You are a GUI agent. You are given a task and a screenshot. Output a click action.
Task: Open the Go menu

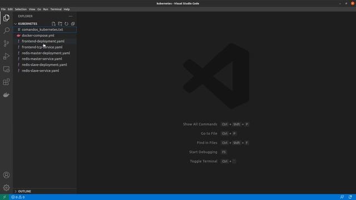pyautogui.click(x=39, y=9)
